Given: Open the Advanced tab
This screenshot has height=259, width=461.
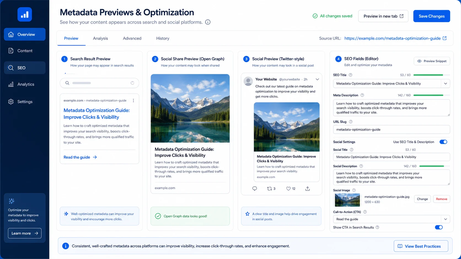Looking at the screenshot, I should tap(132, 38).
